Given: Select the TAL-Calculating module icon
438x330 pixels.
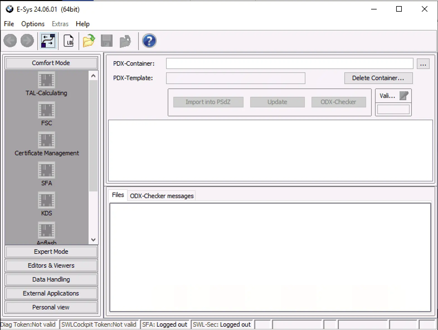Looking at the screenshot, I should coord(47,80).
